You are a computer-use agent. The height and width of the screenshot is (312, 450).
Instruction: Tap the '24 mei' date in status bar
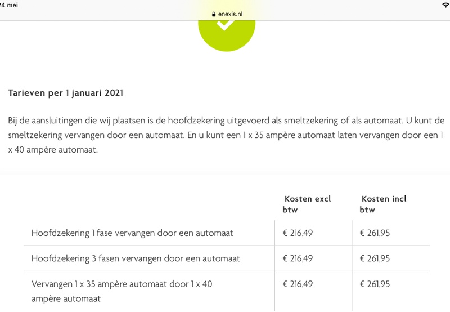click(x=10, y=5)
